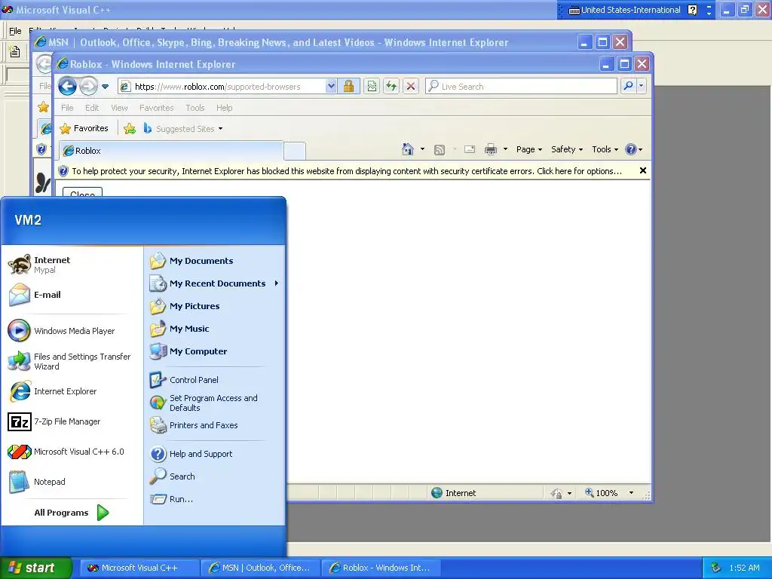Open File menu in Visual C++ window
The image size is (772, 579).
point(15,31)
